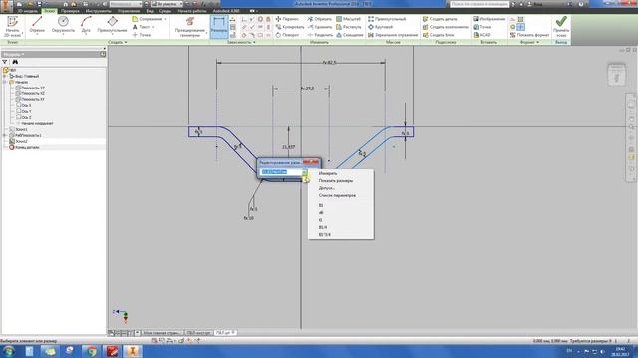638x358 pixels.
Task: Insert an Изображение image
Action: tap(489, 19)
